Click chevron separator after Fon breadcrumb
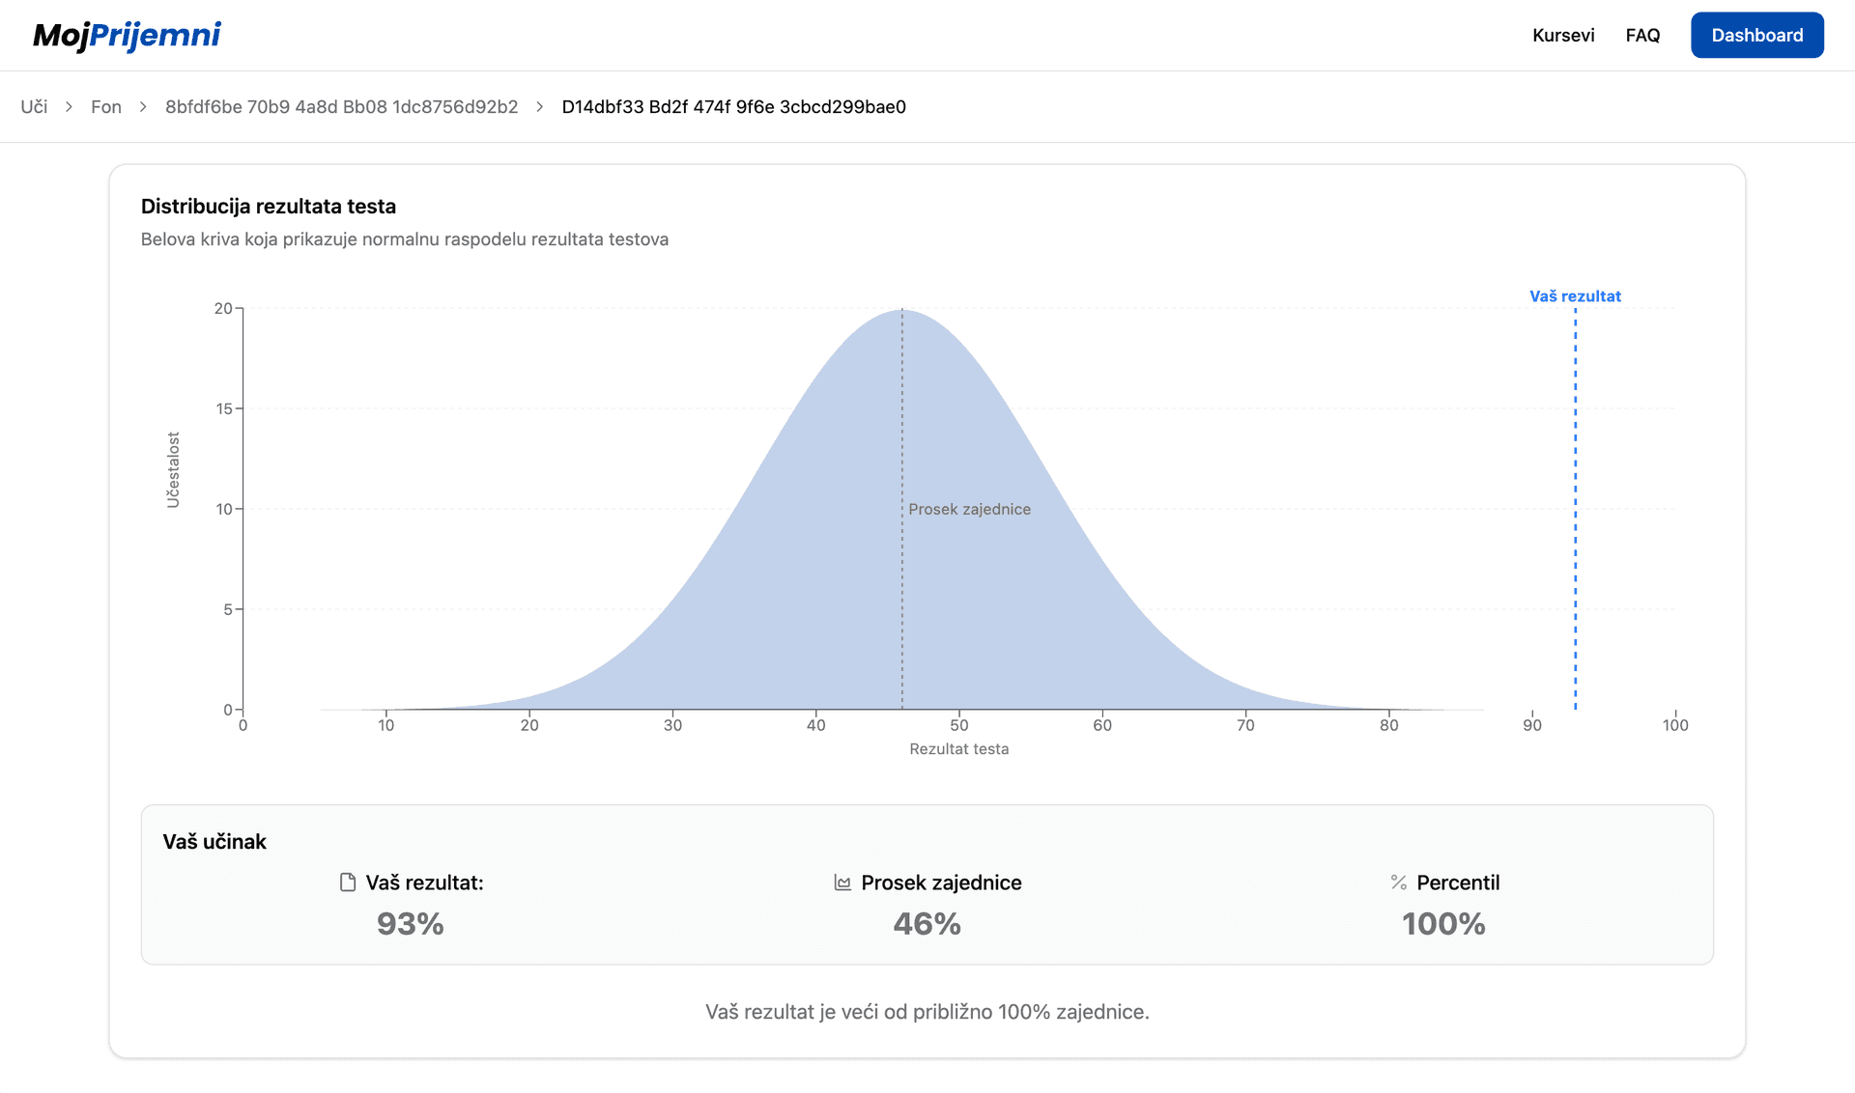The width and height of the screenshot is (1855, 1093). tap(143, 107)
